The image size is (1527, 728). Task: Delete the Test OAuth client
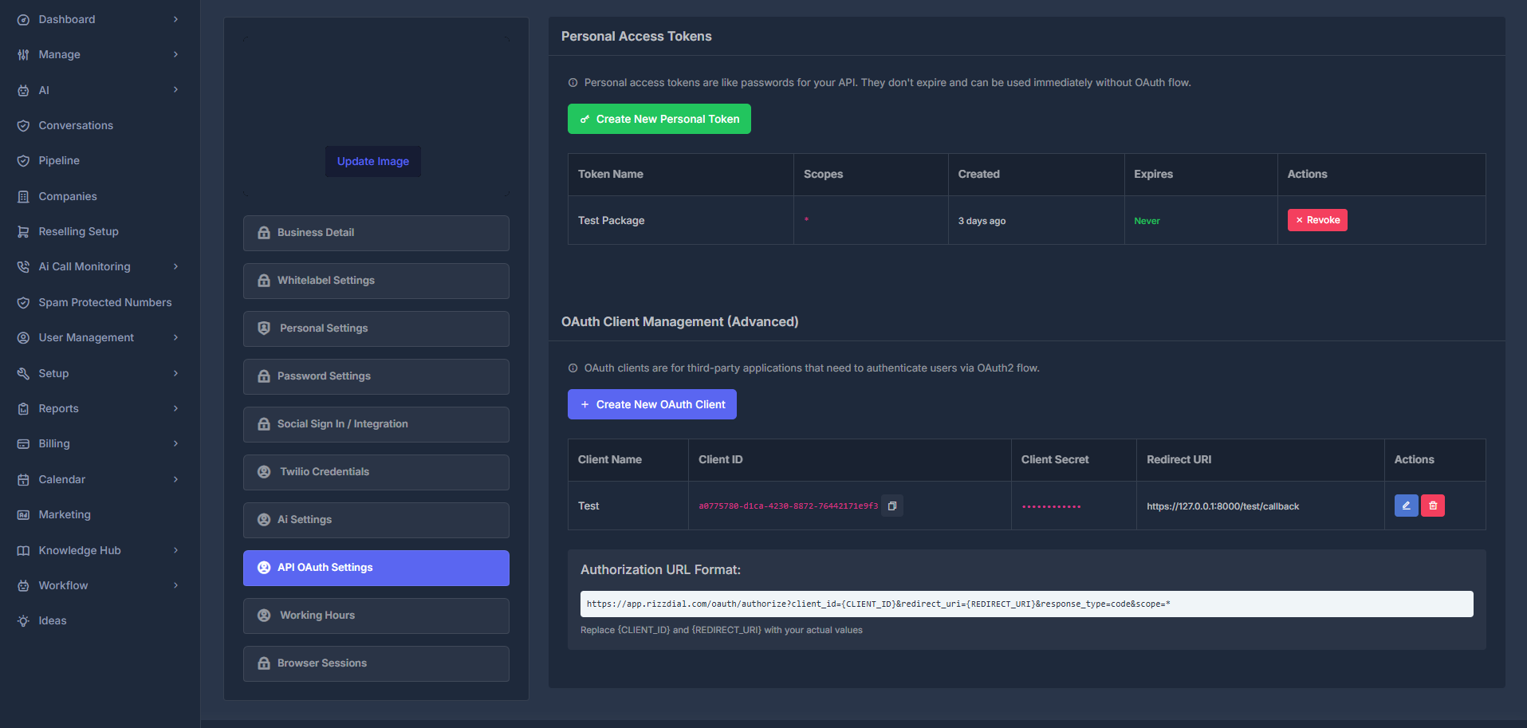pyautogui.click(x=1433, y=505)
